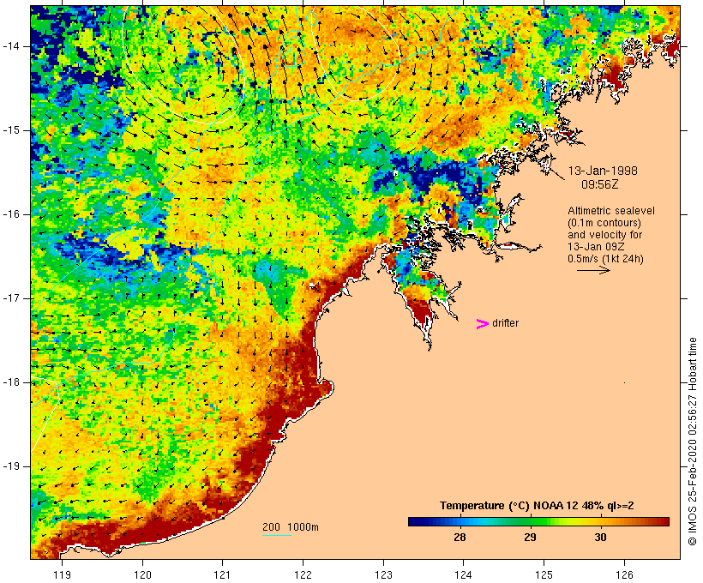Click latitude axis label '-18'
This screenshot has height=583, width=703.
coord(10,382)
